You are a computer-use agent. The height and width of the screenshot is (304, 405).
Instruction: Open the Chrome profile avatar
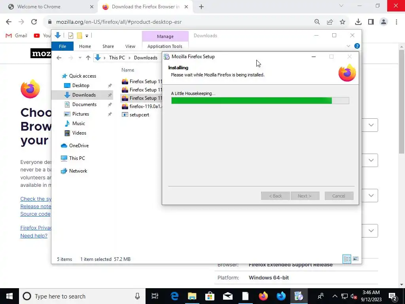coord(384,22)
